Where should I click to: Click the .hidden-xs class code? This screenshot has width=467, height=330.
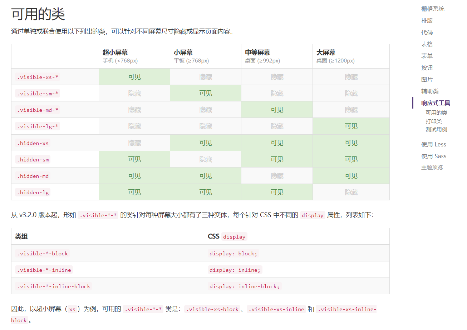[33, 143]
